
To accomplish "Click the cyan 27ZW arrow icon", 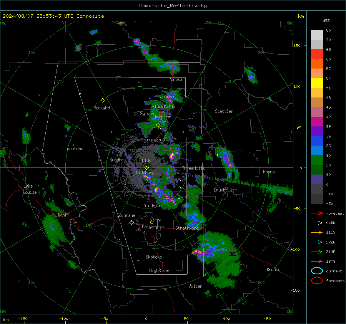I will (317, 242).
